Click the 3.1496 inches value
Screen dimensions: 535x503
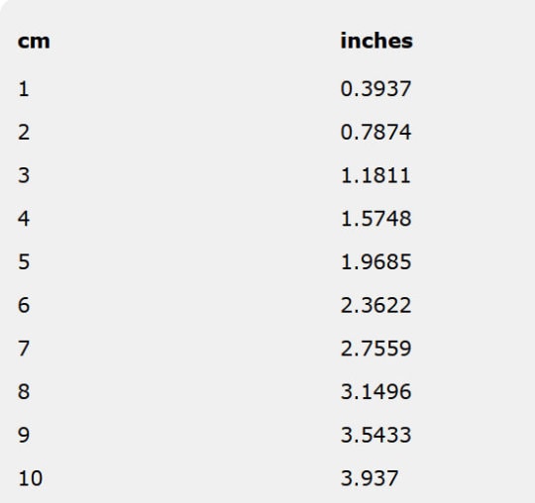coord(376,392)
